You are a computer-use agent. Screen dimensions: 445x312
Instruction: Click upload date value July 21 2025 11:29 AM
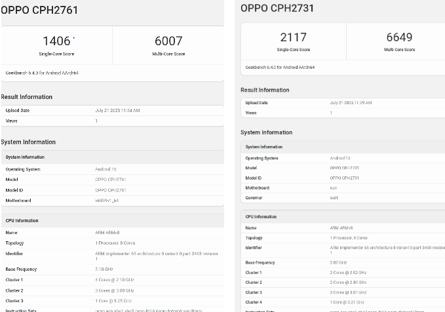pos(351,103)
